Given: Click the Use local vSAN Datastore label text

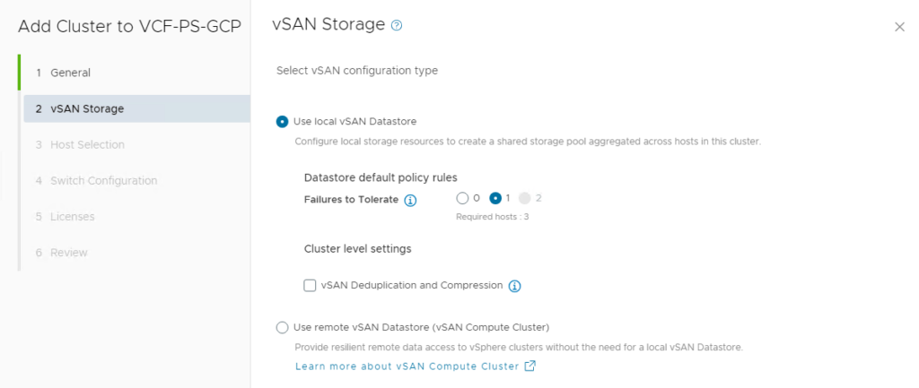Looking at the screenshot, I should coord(354,121).
